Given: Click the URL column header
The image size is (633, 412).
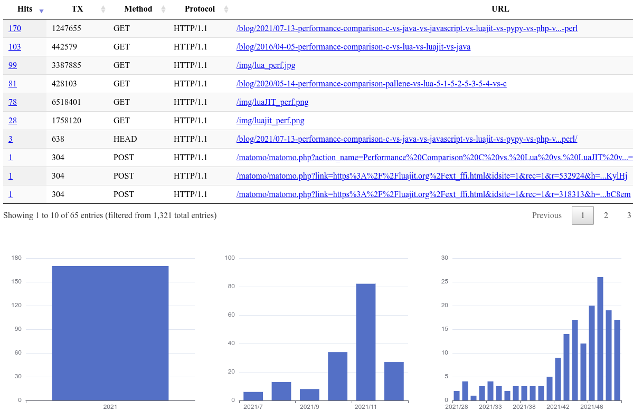Looking at the screenshot, I should (x=500, y=9).
